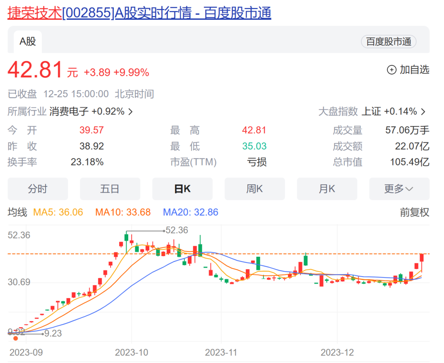Screen dimensions: 444x363
Task: Click the 已收盘 market status text
Action: [x=22, y=94]
